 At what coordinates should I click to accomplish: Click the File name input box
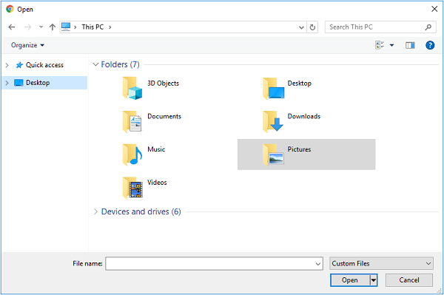214,264
